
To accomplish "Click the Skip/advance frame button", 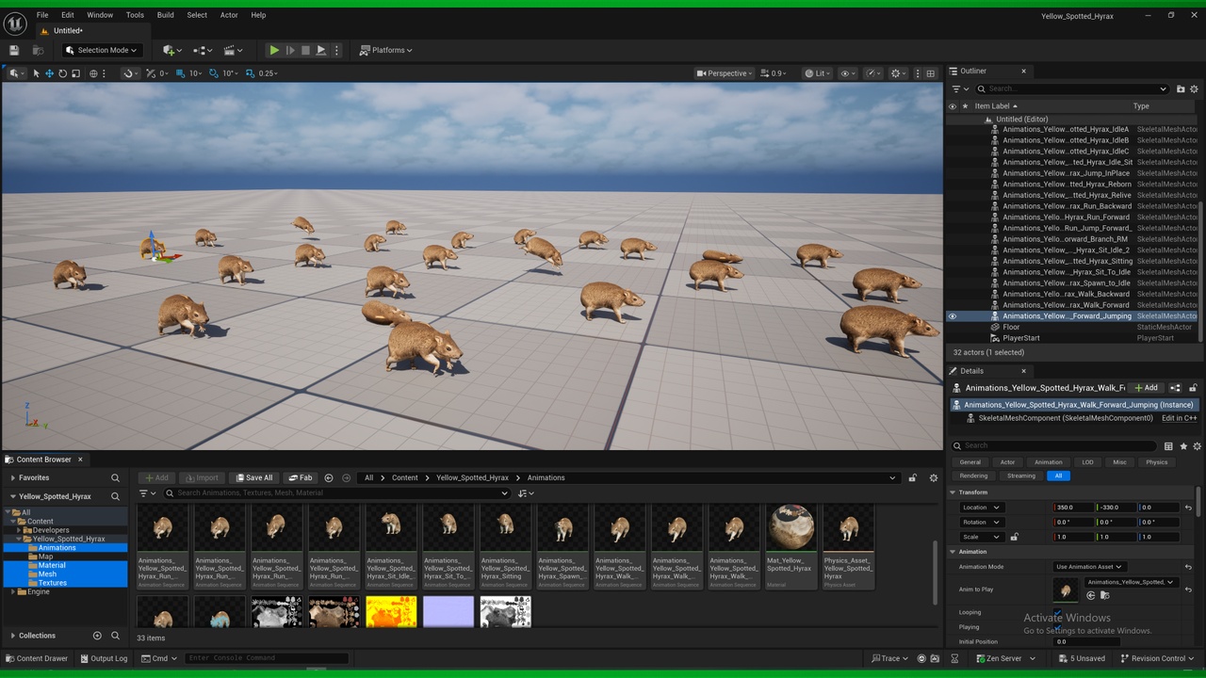I will [x=290, y=50].
